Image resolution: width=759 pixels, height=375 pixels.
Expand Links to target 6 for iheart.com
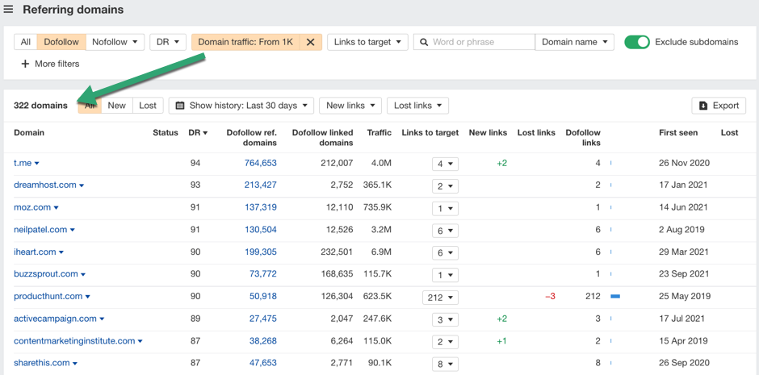[x=445, y=252]
